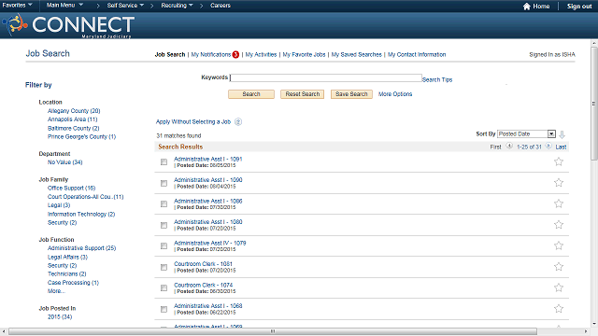
Task: Switch to My Saved Searches
Action: (357, 54)
